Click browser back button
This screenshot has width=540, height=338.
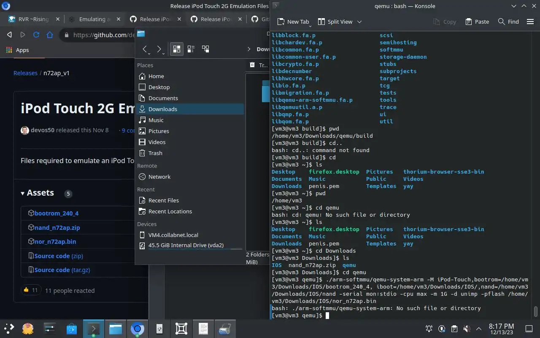pyautogui.click(x=9, y=35)
